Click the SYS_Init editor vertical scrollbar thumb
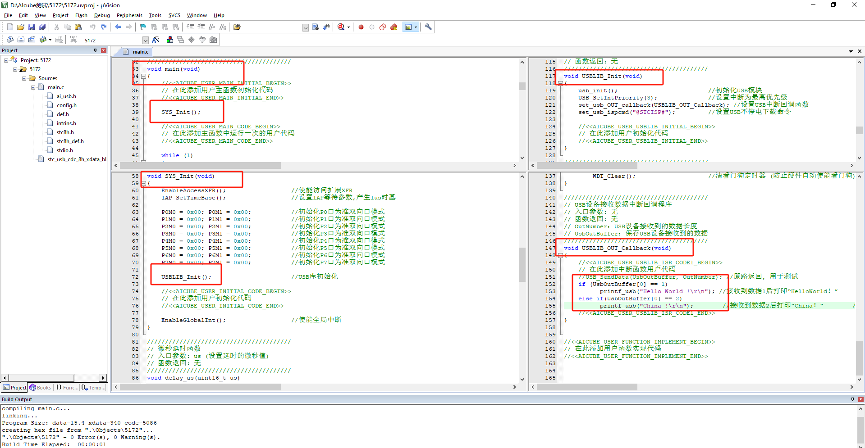 522,264
